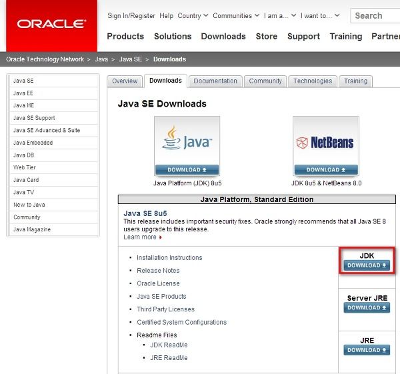Focus the Search field
Image resolution: width=400 pixels, height=374 pixels.
tap(375, 15)
